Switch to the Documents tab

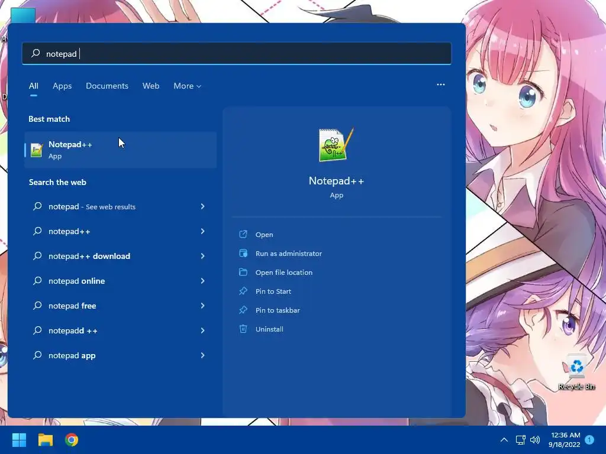pos(107,86)
